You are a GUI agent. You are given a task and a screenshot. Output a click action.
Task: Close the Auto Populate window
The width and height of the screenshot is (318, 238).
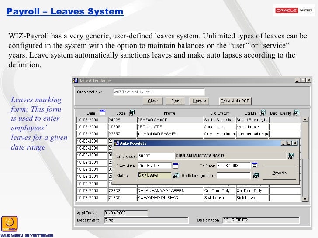point(295,143)
